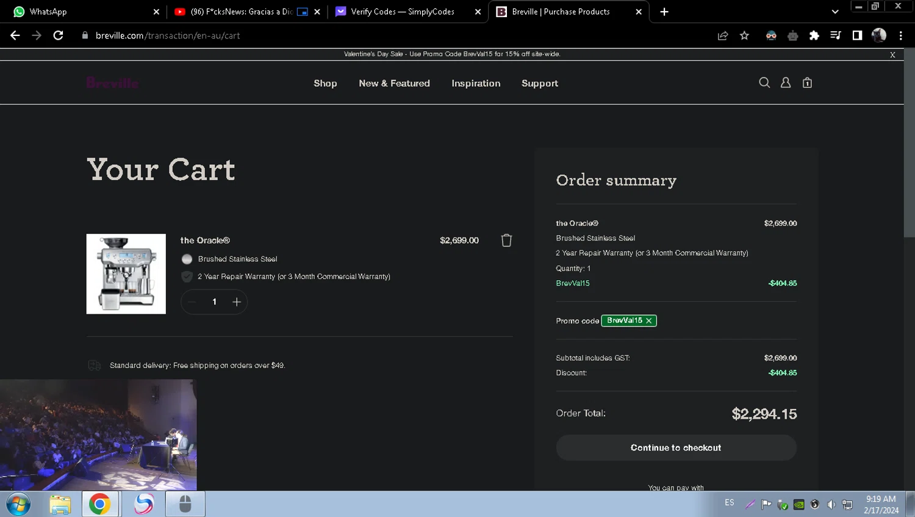Close the Breville Purchase Products tab

pos(639,12)
